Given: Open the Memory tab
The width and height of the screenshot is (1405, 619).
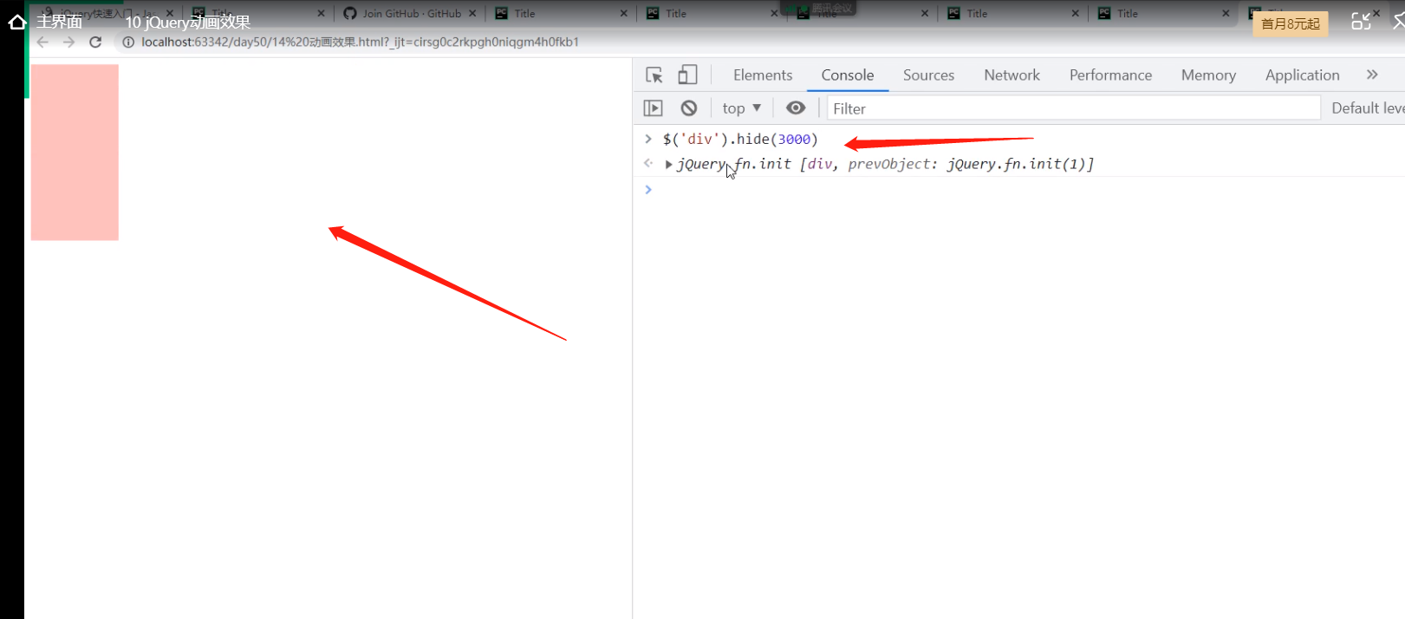Looking at the screenshot, I should [x=1208, y=75].
